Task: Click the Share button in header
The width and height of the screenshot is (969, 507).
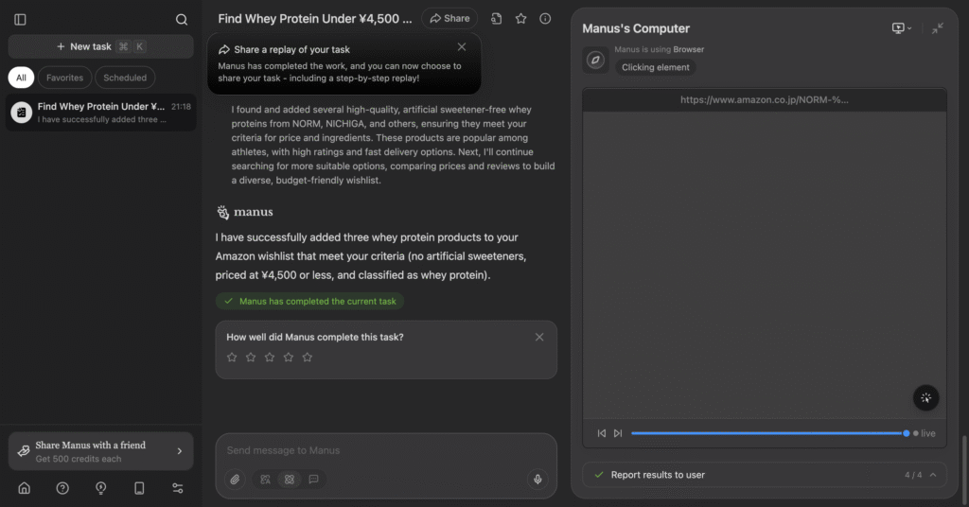Action: coord(449,19)
